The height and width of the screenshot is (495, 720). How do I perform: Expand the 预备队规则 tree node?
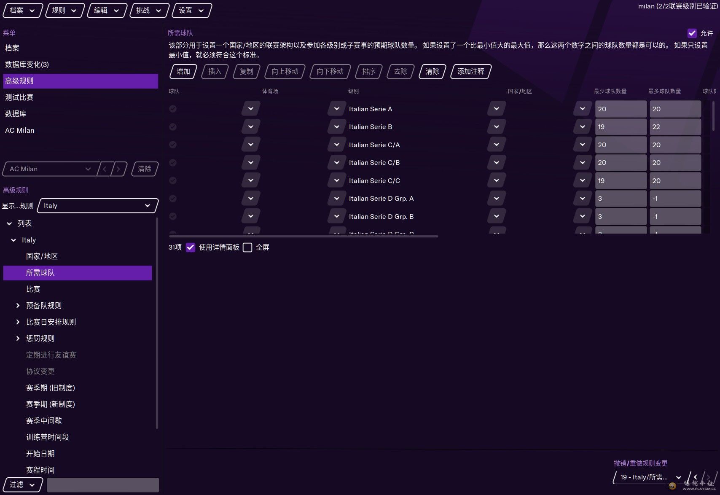point(18,306)
